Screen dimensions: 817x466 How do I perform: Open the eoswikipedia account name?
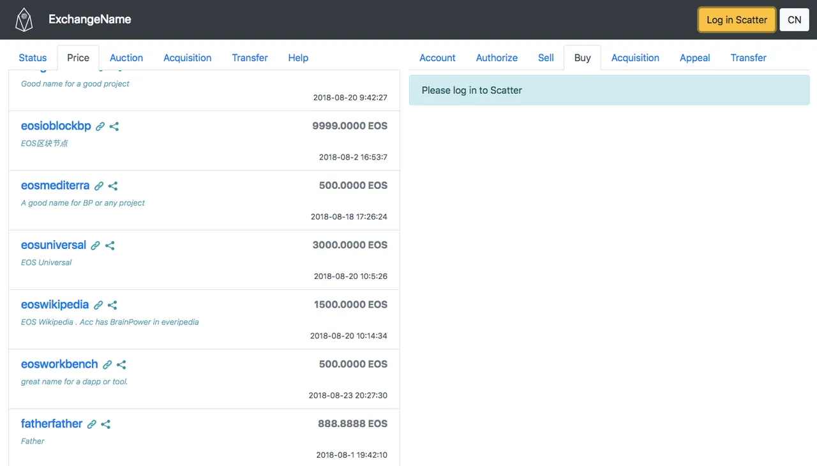click(55, 304)
